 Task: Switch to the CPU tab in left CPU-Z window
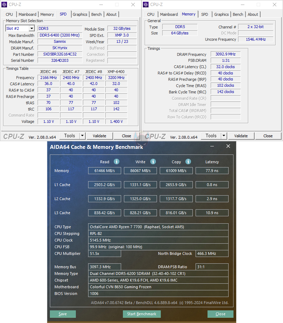click(x=9, y=14)
